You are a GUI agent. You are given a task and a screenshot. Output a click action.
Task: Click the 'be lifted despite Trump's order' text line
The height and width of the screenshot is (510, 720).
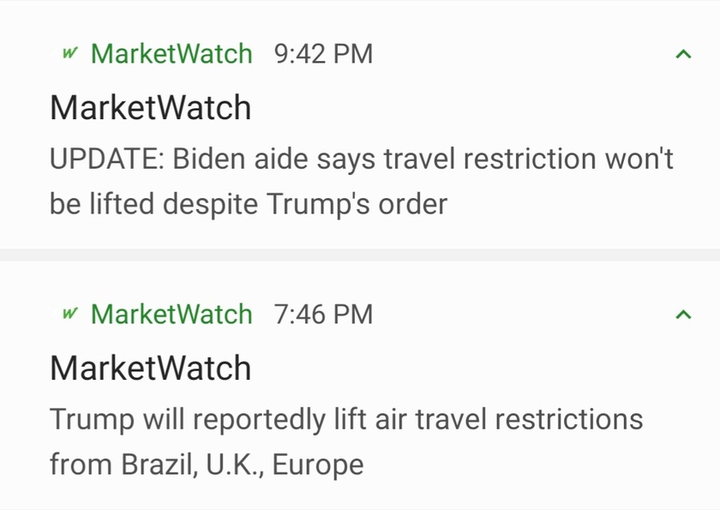point(249,204)
